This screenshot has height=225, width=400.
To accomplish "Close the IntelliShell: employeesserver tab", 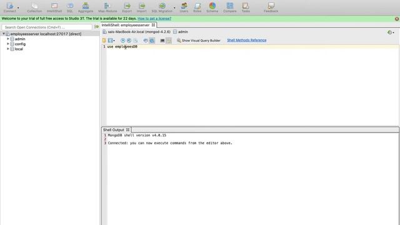I will click(x=153, y=25).
